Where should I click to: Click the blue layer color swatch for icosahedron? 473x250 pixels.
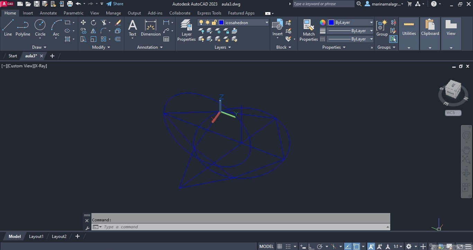click(221, 22)
